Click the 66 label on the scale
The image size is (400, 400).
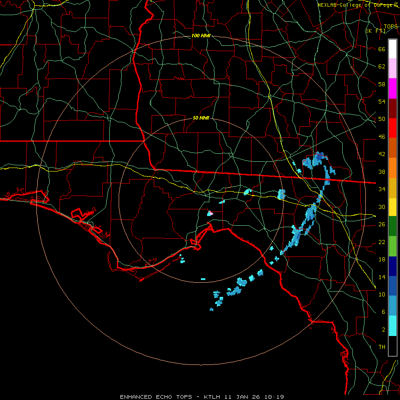[x=382, y=49]
